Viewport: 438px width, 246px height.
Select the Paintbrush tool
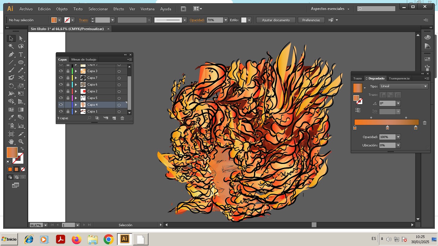[x=11, y=70]
